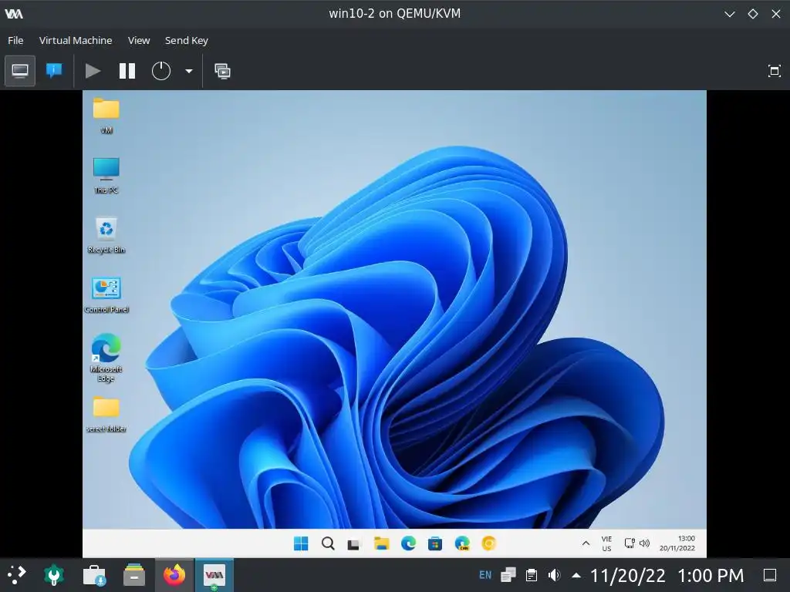Open guest volume control icon
The width and height of the screenshot is (790, 592).
pos(644,543)
